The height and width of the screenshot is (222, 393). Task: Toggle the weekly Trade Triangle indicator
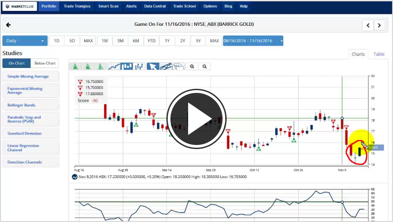click(87, 66)
